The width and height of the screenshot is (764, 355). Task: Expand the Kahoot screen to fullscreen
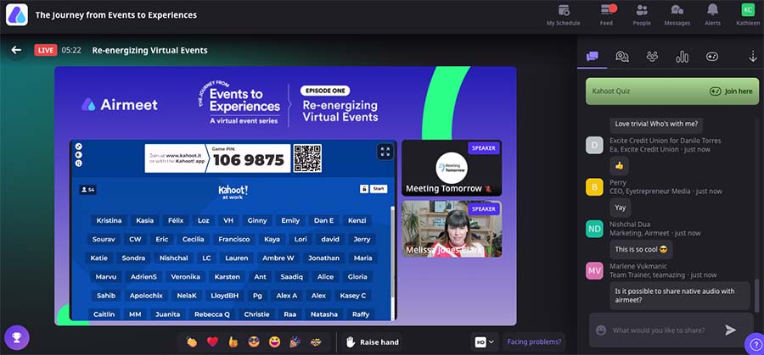[385, 152]
